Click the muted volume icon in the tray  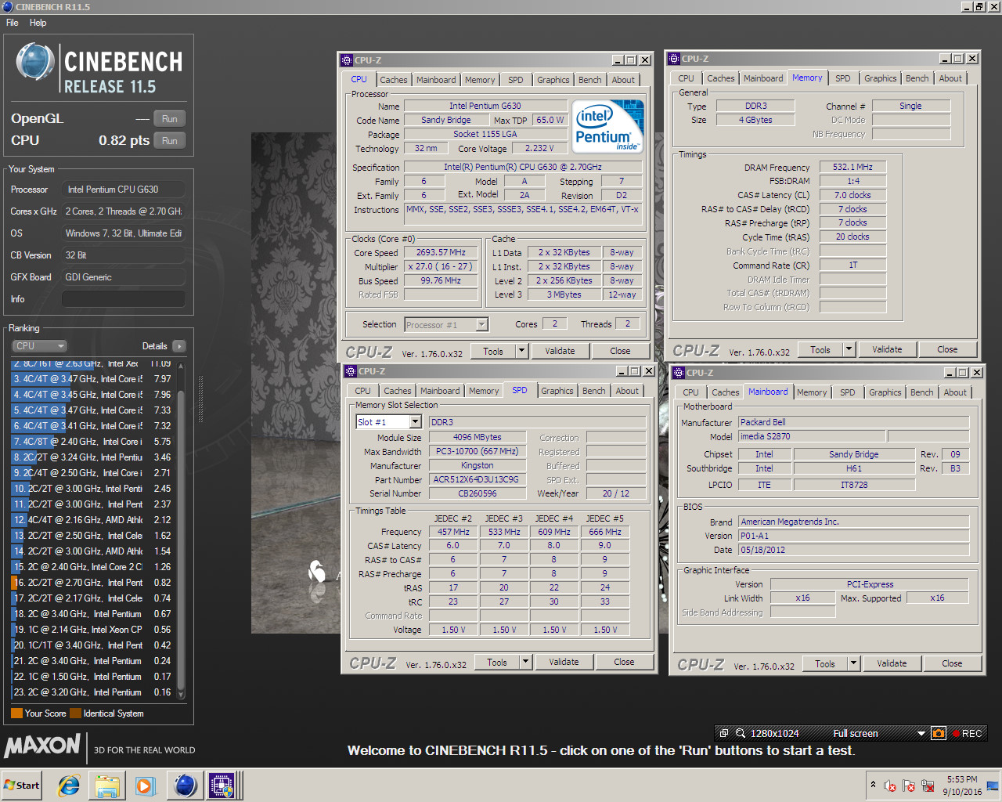pyautogui.click(x=889, y=786)
